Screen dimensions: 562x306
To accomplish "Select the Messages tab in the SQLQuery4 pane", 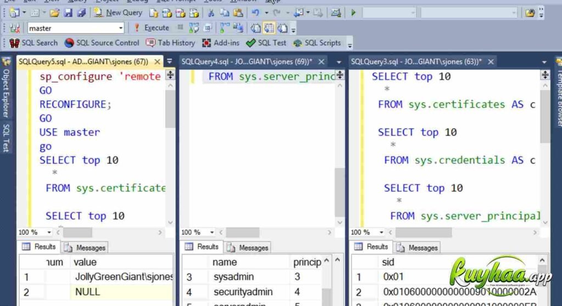I will tap(248, 247).
